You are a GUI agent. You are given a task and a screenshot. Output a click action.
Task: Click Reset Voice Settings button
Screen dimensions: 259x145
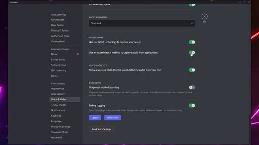pyautogui.click(x=101, y=129)
